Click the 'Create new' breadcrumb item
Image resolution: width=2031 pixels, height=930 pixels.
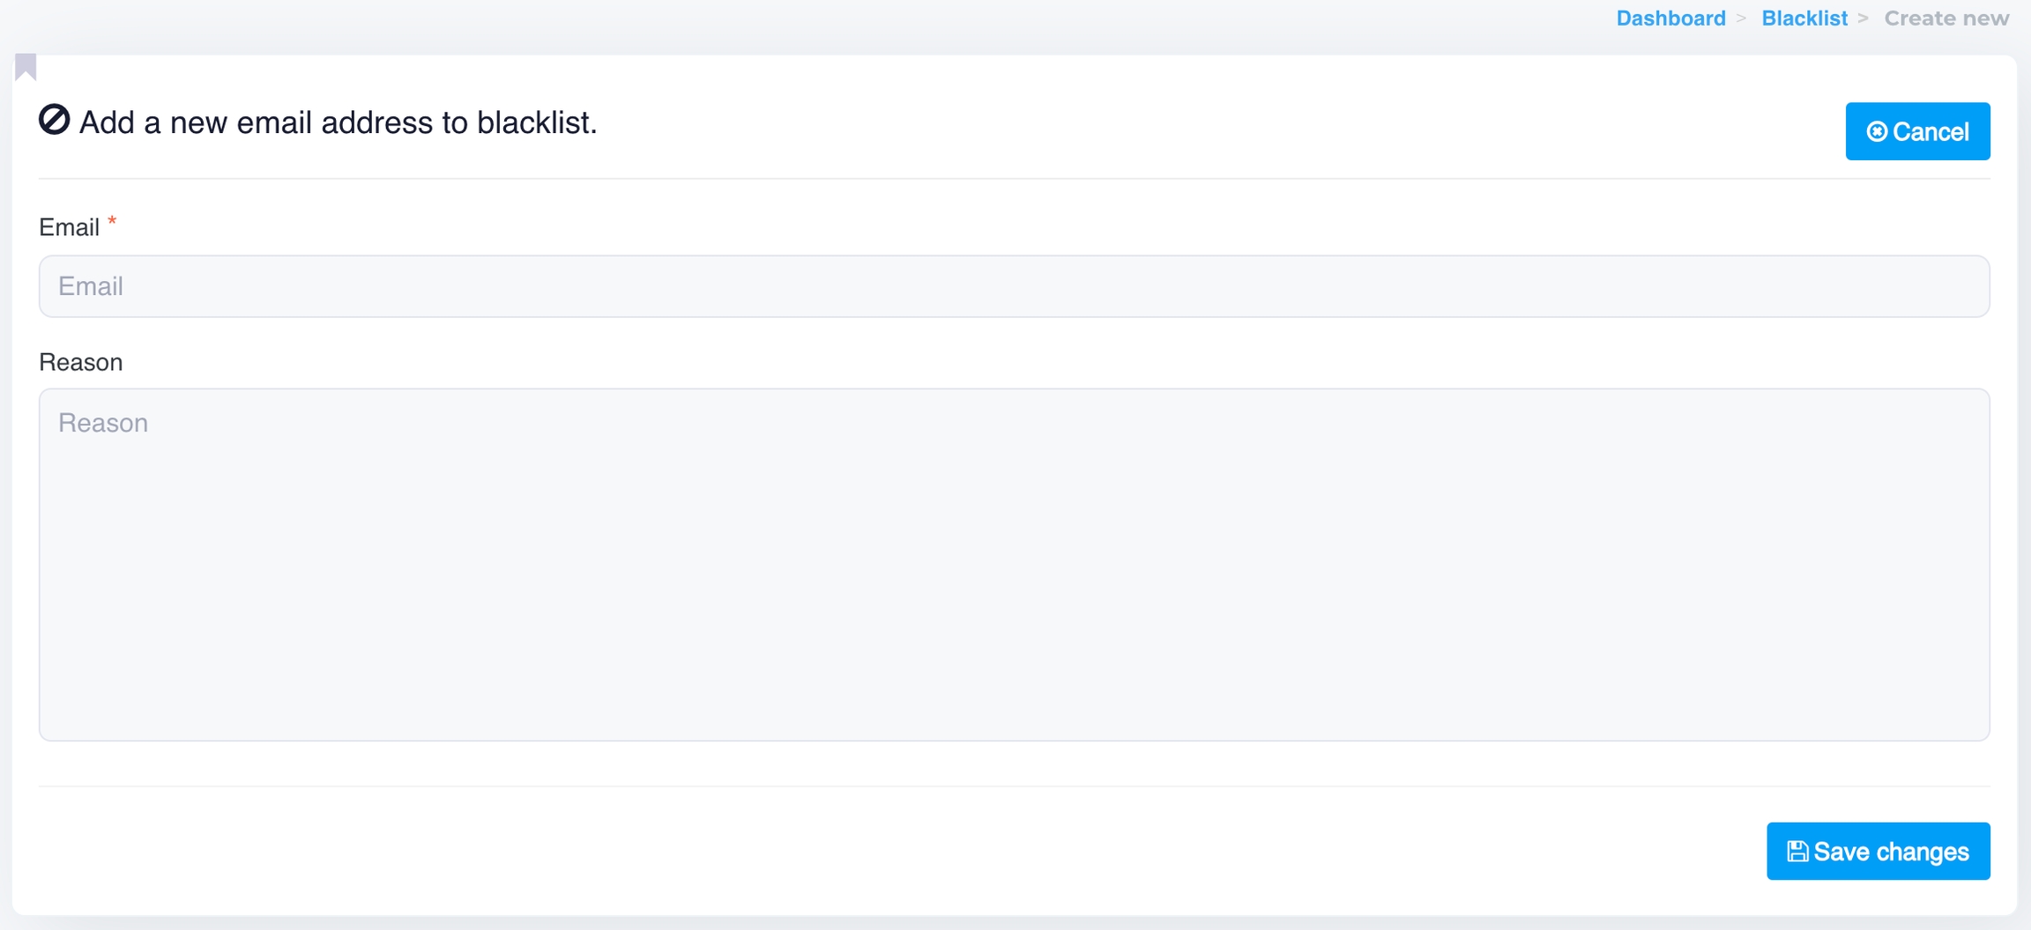1946,18
